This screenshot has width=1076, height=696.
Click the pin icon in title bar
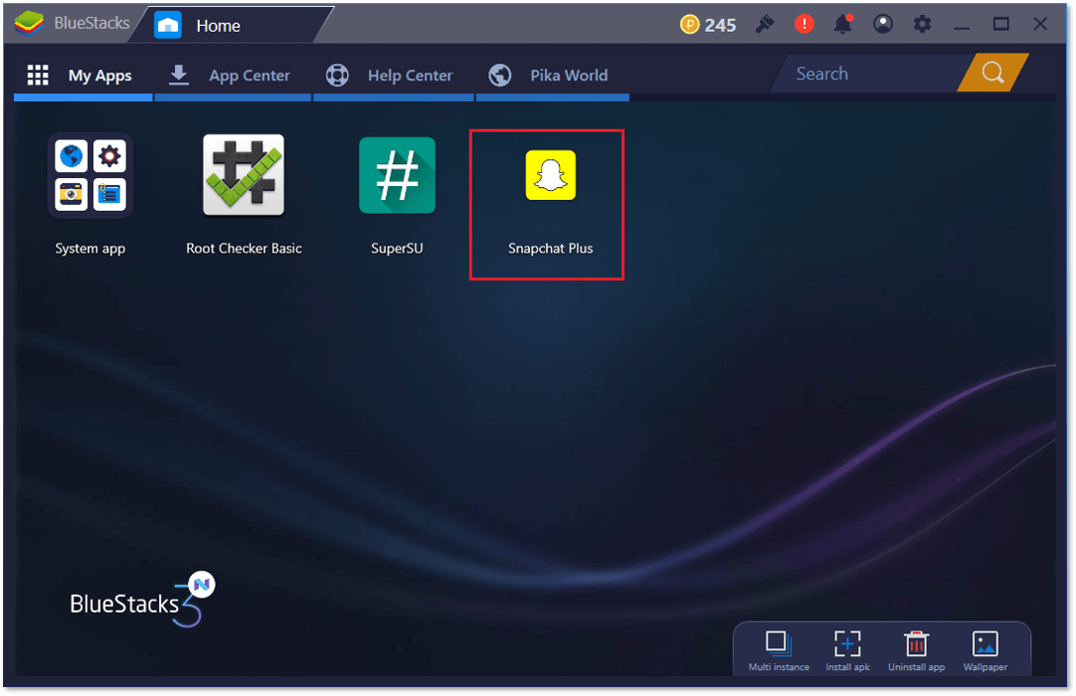[765, 24]
